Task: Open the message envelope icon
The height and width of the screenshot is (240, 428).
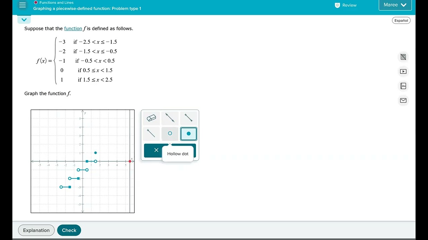Action: click(x=403, y=100)
